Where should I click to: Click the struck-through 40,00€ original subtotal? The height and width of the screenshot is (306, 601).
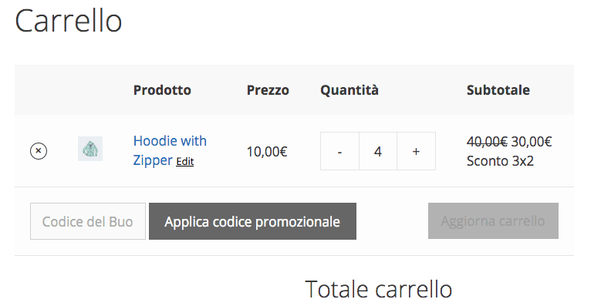point(487,142)
